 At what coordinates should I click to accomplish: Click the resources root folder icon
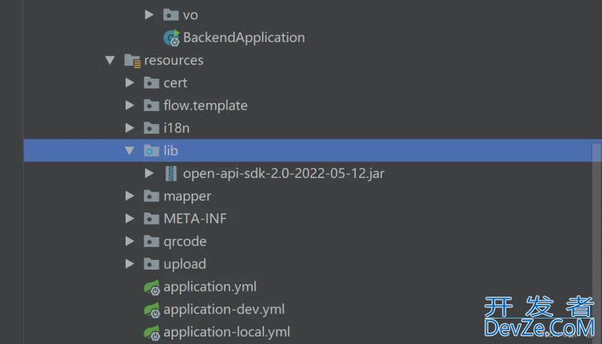coord(132,61)
